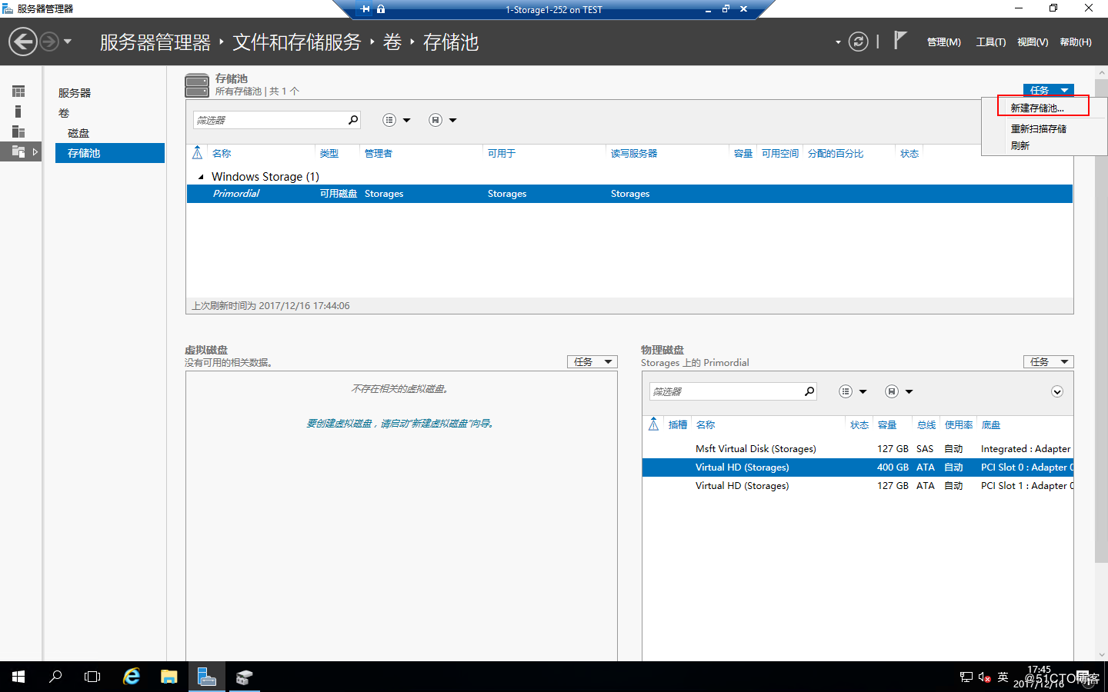The image size is (1108, 692).
Task: Open the save query icon in physical disk toolbar
Action: click(x=891, y=391)
